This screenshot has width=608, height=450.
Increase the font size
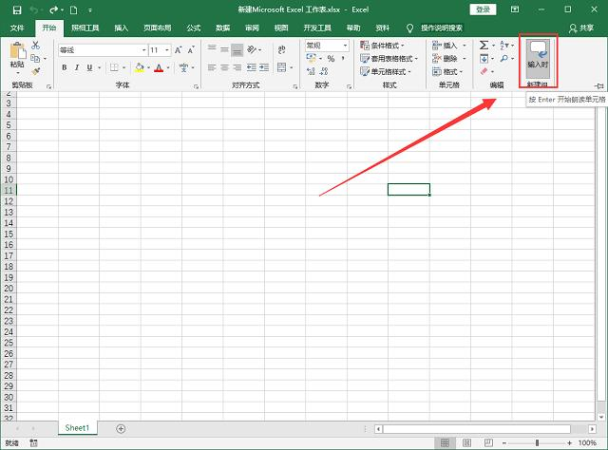point(178,50)
